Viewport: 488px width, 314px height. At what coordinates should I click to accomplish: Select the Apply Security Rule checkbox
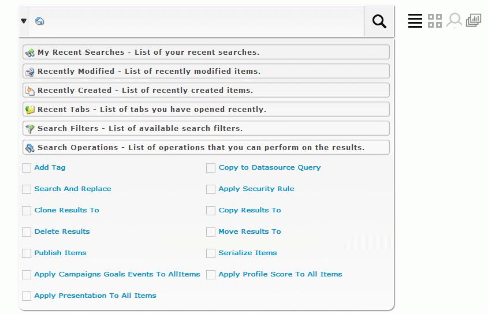(x=211, y=189)
